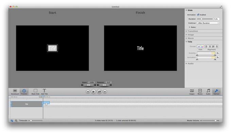Viewport: 231px width, 134px height.
Task: Uncheck the Animation Enabled checkbox
Action: (x=198, y=15)
